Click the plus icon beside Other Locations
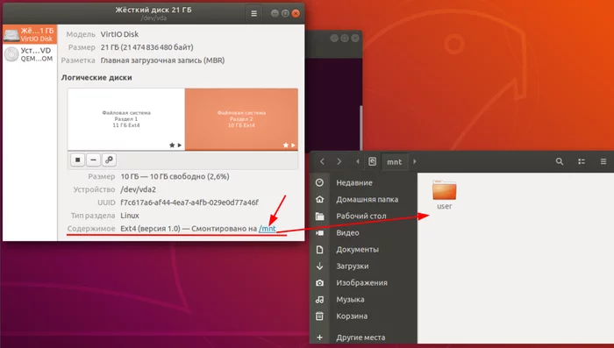This screenshot has width=614, height=348. 319,337
